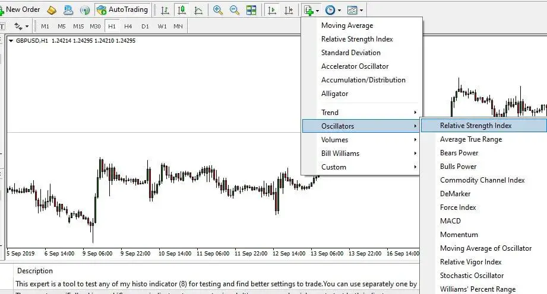Toggle the AutoTrading button

click(x=123, y=9)
